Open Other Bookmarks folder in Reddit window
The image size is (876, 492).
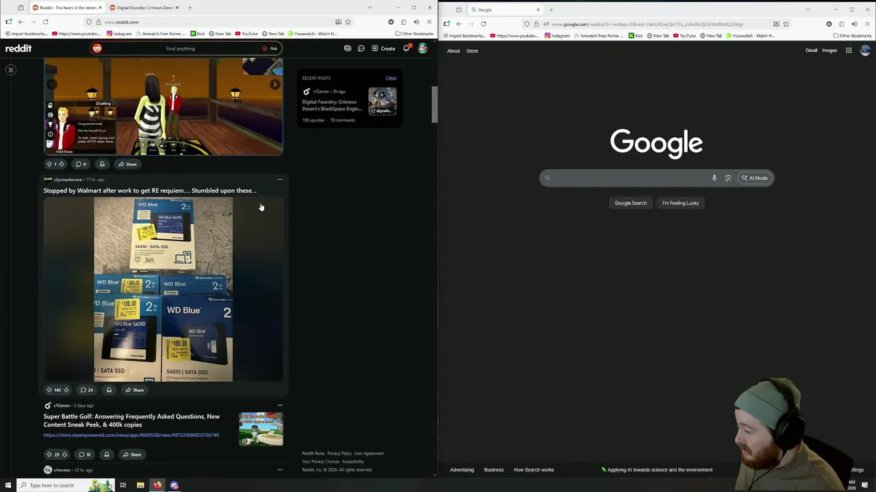coord(414,33)
